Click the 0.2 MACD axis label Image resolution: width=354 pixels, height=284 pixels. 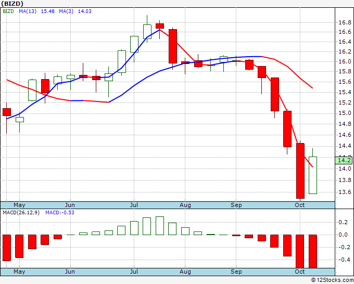(343, 223)
